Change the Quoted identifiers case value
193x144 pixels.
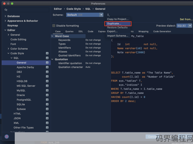coord(93,56)
